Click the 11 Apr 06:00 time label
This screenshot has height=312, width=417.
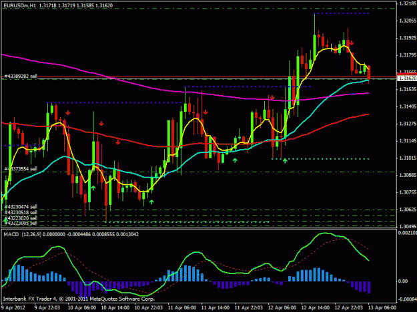(x=182, y=307)
